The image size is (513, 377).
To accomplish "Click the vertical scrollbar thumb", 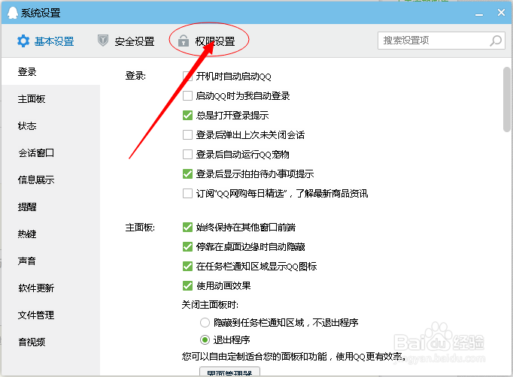I will [x=507, y=99].
